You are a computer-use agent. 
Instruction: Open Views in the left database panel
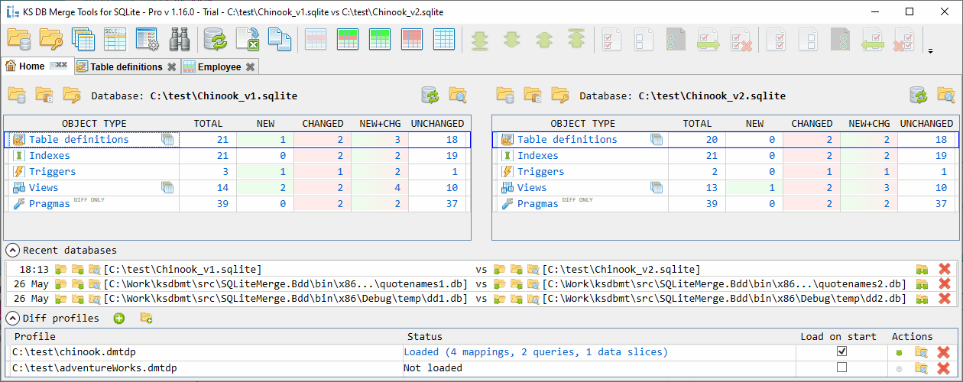coord(44,188)
